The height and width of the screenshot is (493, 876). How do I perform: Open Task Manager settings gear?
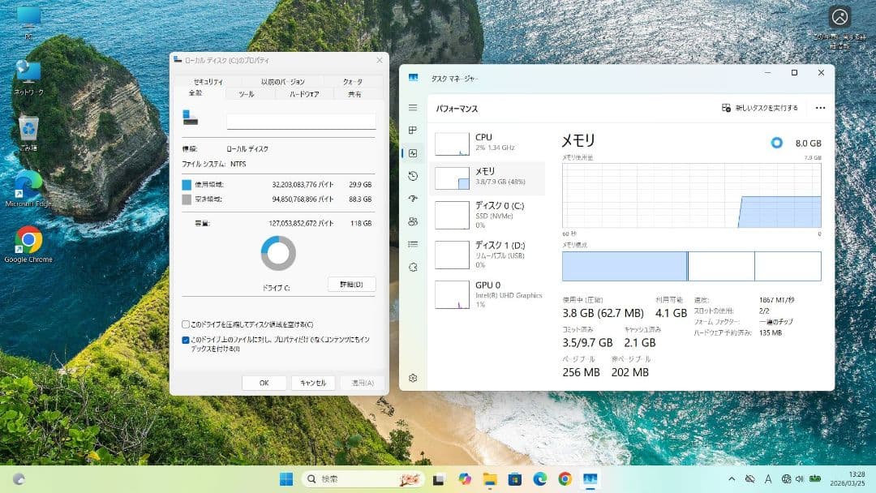[x=413, y=378]
